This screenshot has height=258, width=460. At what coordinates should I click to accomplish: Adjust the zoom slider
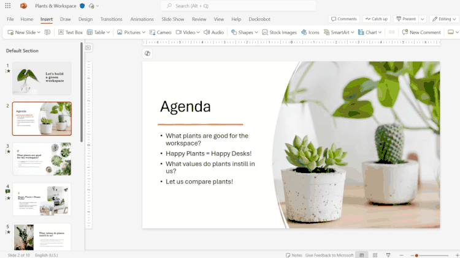pyautogui.click(x=416, y=254)
